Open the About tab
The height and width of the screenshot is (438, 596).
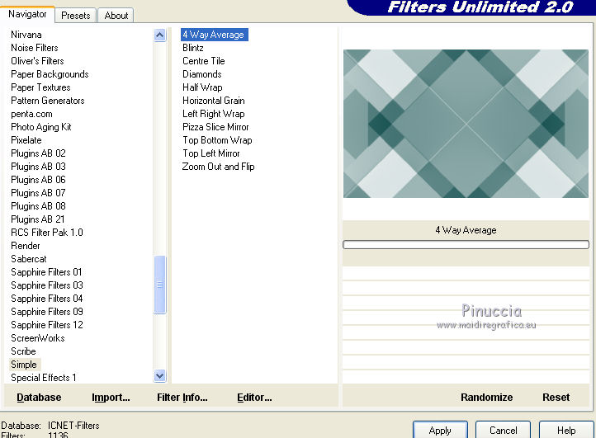coord(116,16)
